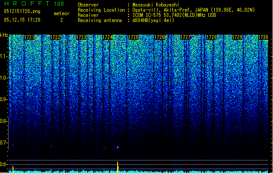This screenshot has width=273, height=173.
Task: Click the 0.8 kHz axis label
Action: pyautogui.click(x=4, y=121)
